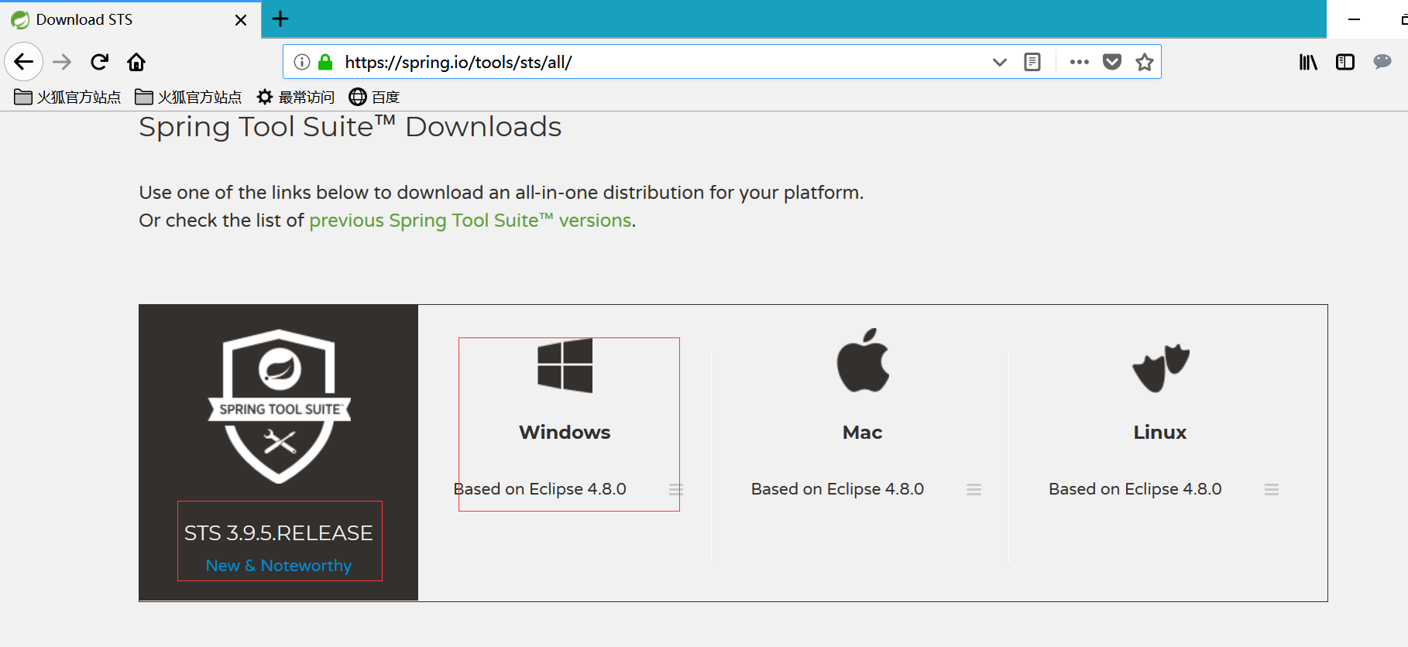Go to the browser home page icon
This screenshot has height=647, width=1408.
tap(136, 62)
